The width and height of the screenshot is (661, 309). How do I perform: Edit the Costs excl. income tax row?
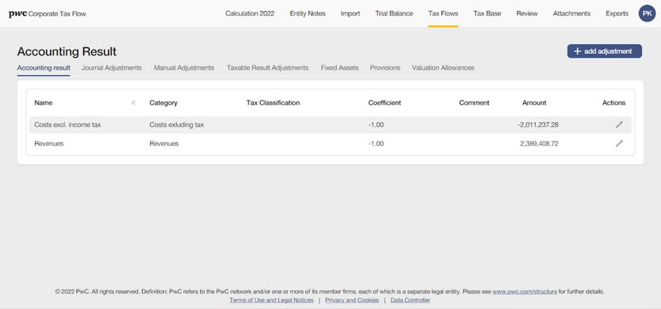tap(618, 125)
